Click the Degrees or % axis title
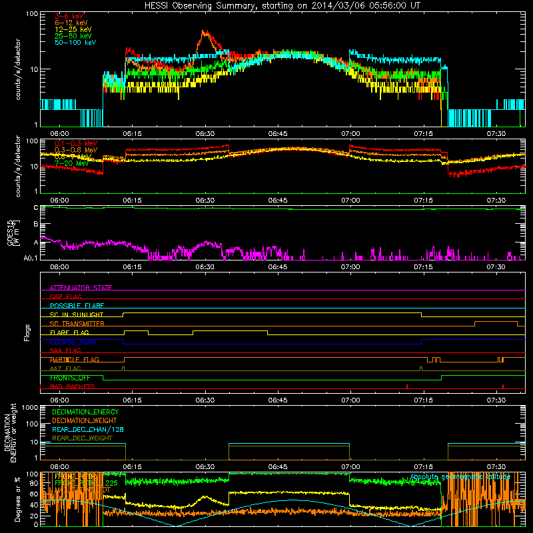Screen dimensions: 533x533 tap(17, 499)
